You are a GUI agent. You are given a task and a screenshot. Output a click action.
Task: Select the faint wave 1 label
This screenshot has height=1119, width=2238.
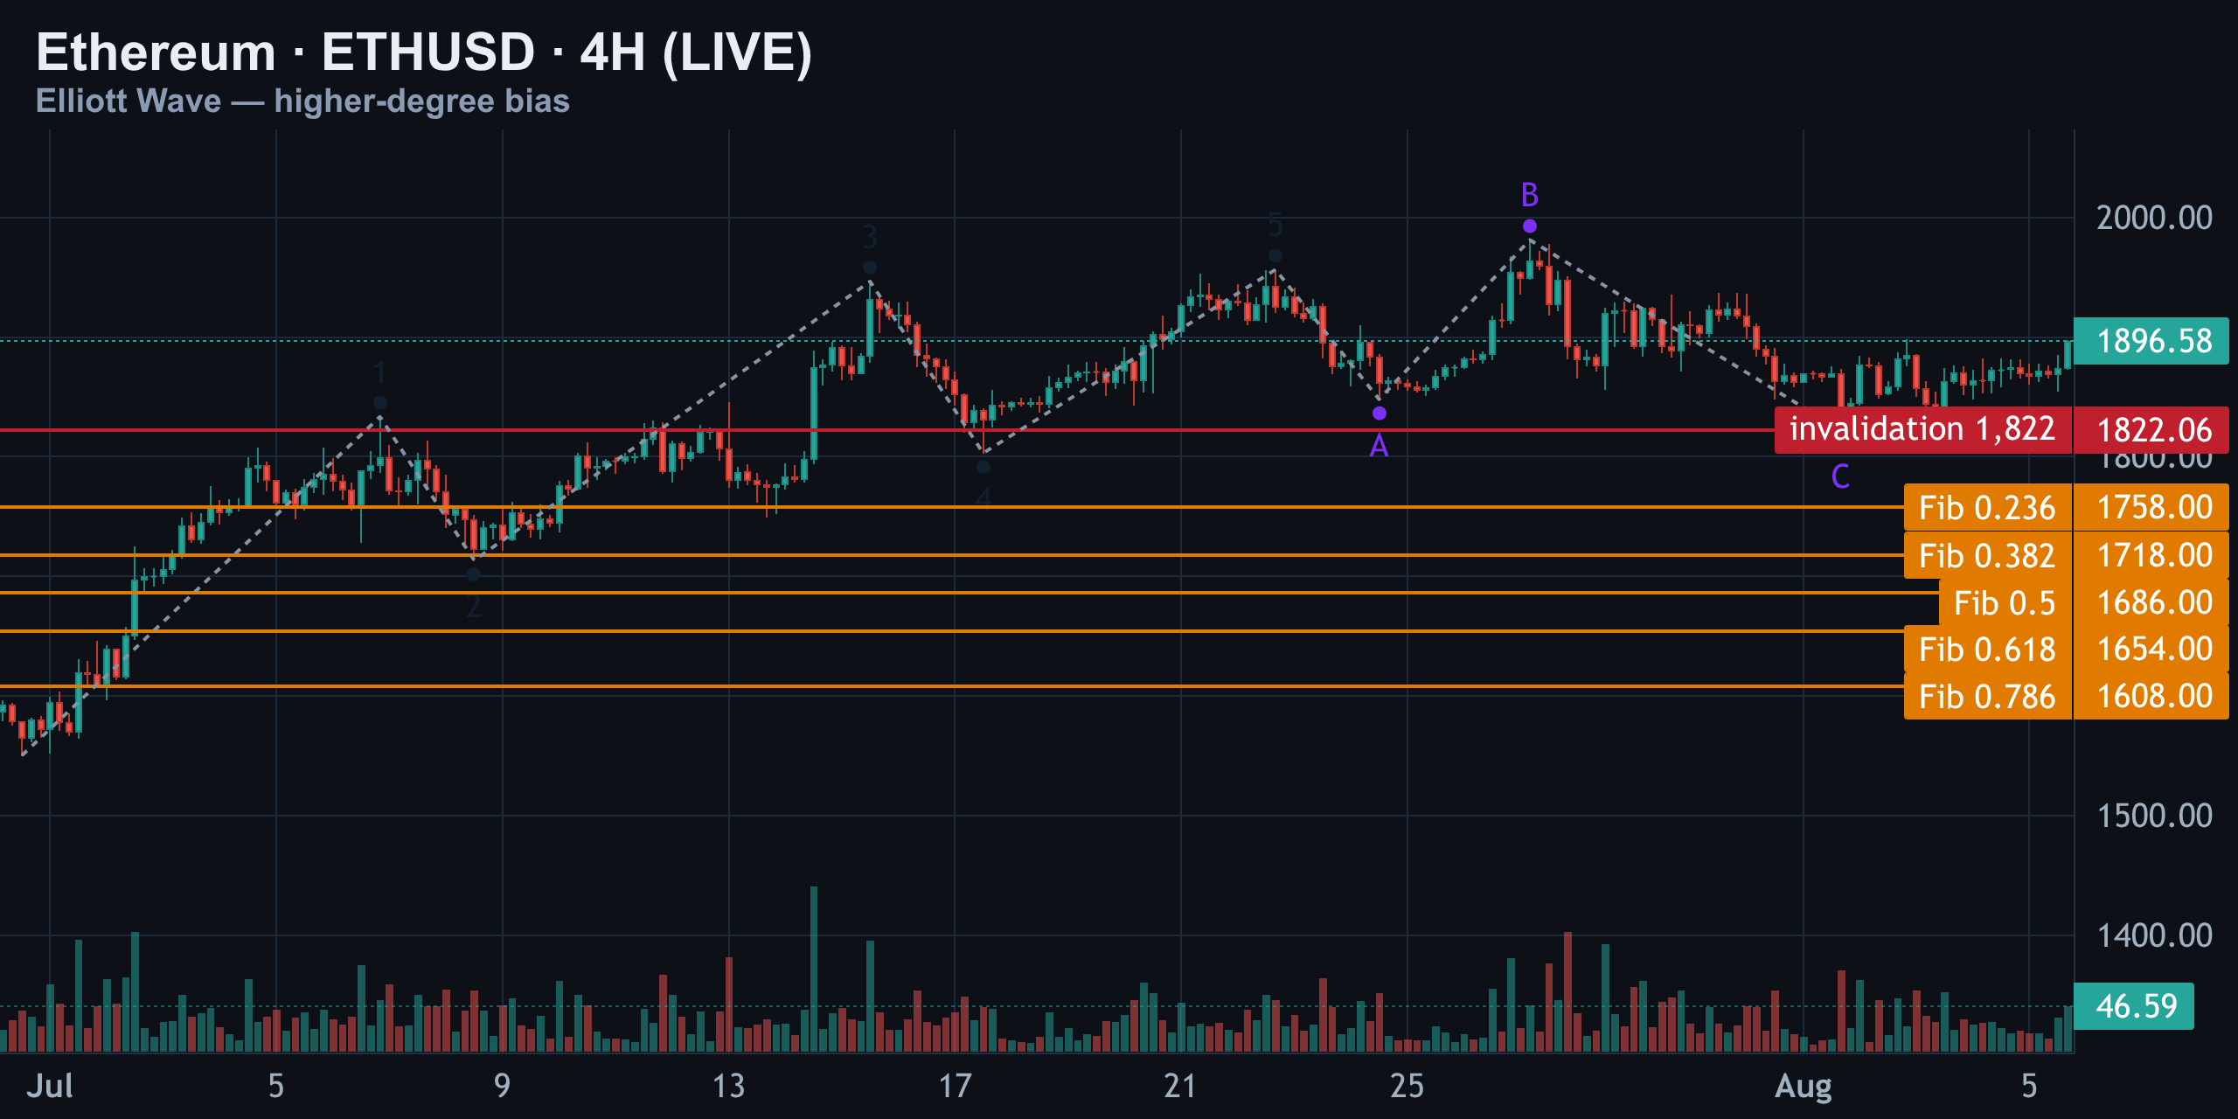click(379, 372)
